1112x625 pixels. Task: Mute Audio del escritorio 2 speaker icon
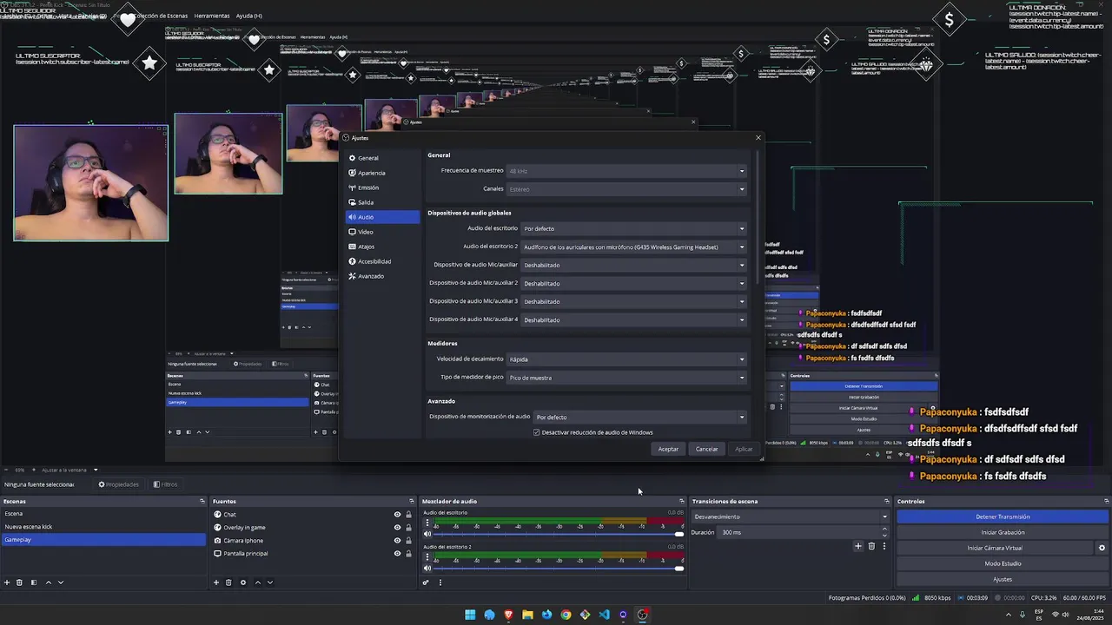click(x=427, y=569)
